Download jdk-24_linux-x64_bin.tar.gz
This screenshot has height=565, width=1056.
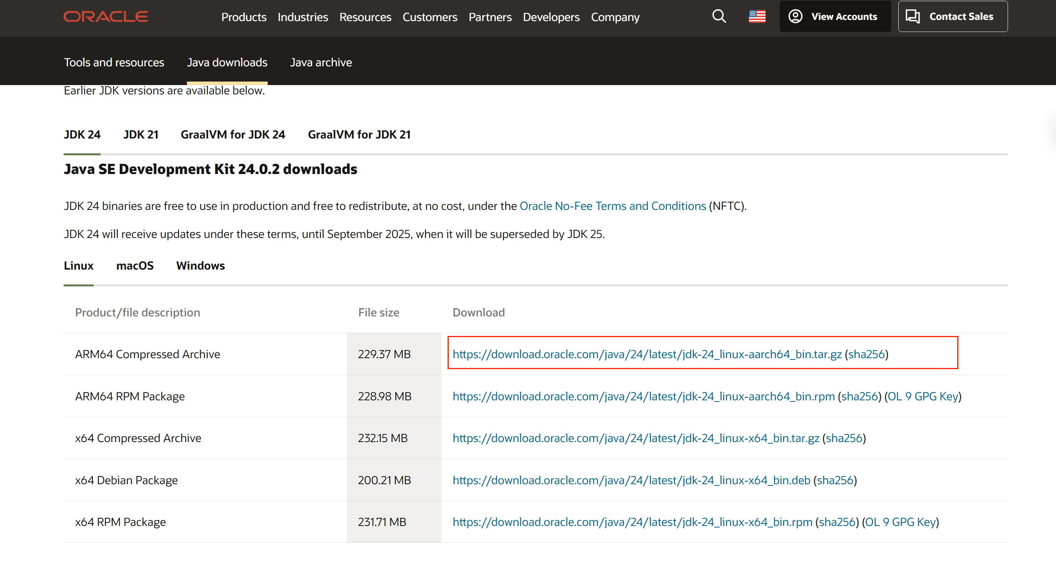(636, 438)
